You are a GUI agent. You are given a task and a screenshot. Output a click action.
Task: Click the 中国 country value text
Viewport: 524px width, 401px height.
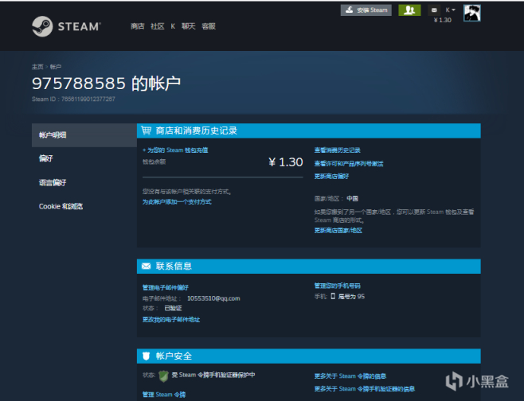click(352, 199)
